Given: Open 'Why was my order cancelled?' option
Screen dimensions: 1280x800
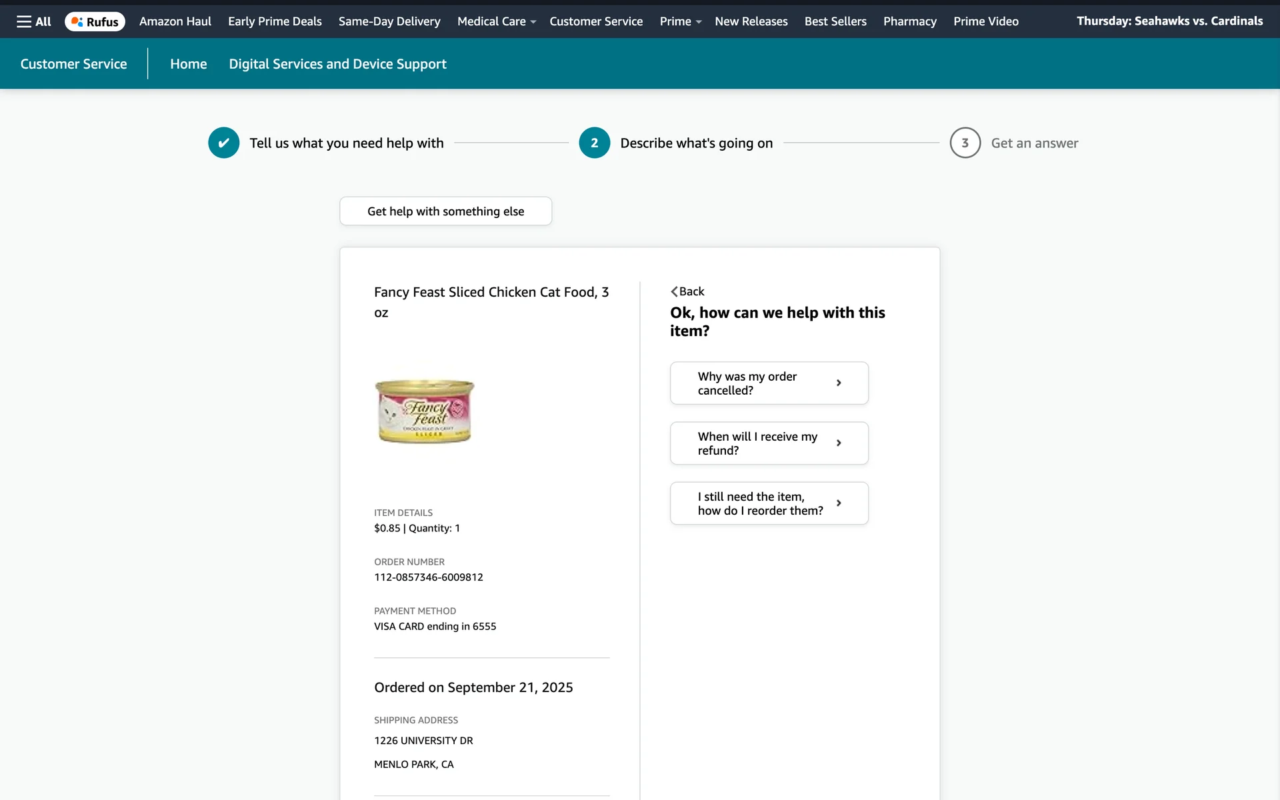Looking at the screenshot, I should pyautogui.click(x=769, y=383).
